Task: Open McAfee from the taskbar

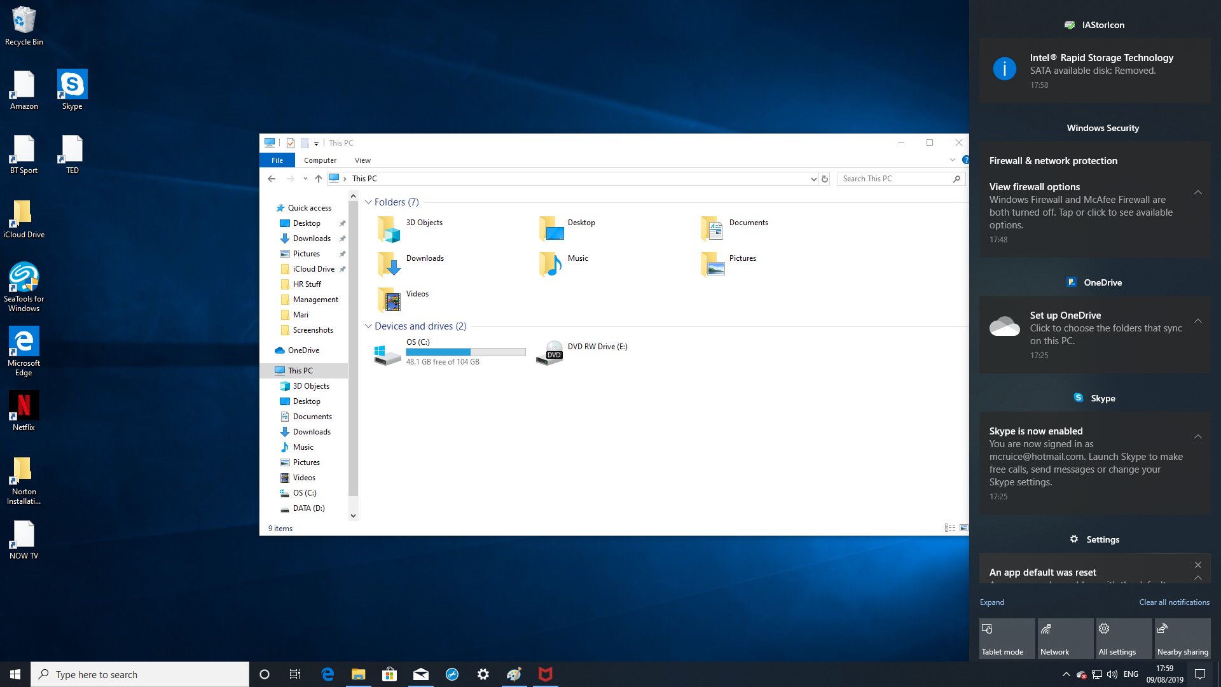Action: click(545, 674)
